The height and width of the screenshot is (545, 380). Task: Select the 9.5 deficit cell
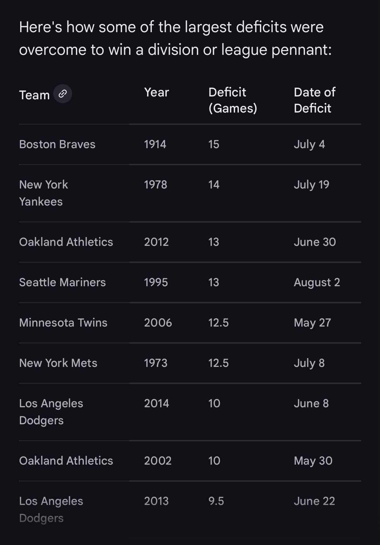tap(216, 501)
